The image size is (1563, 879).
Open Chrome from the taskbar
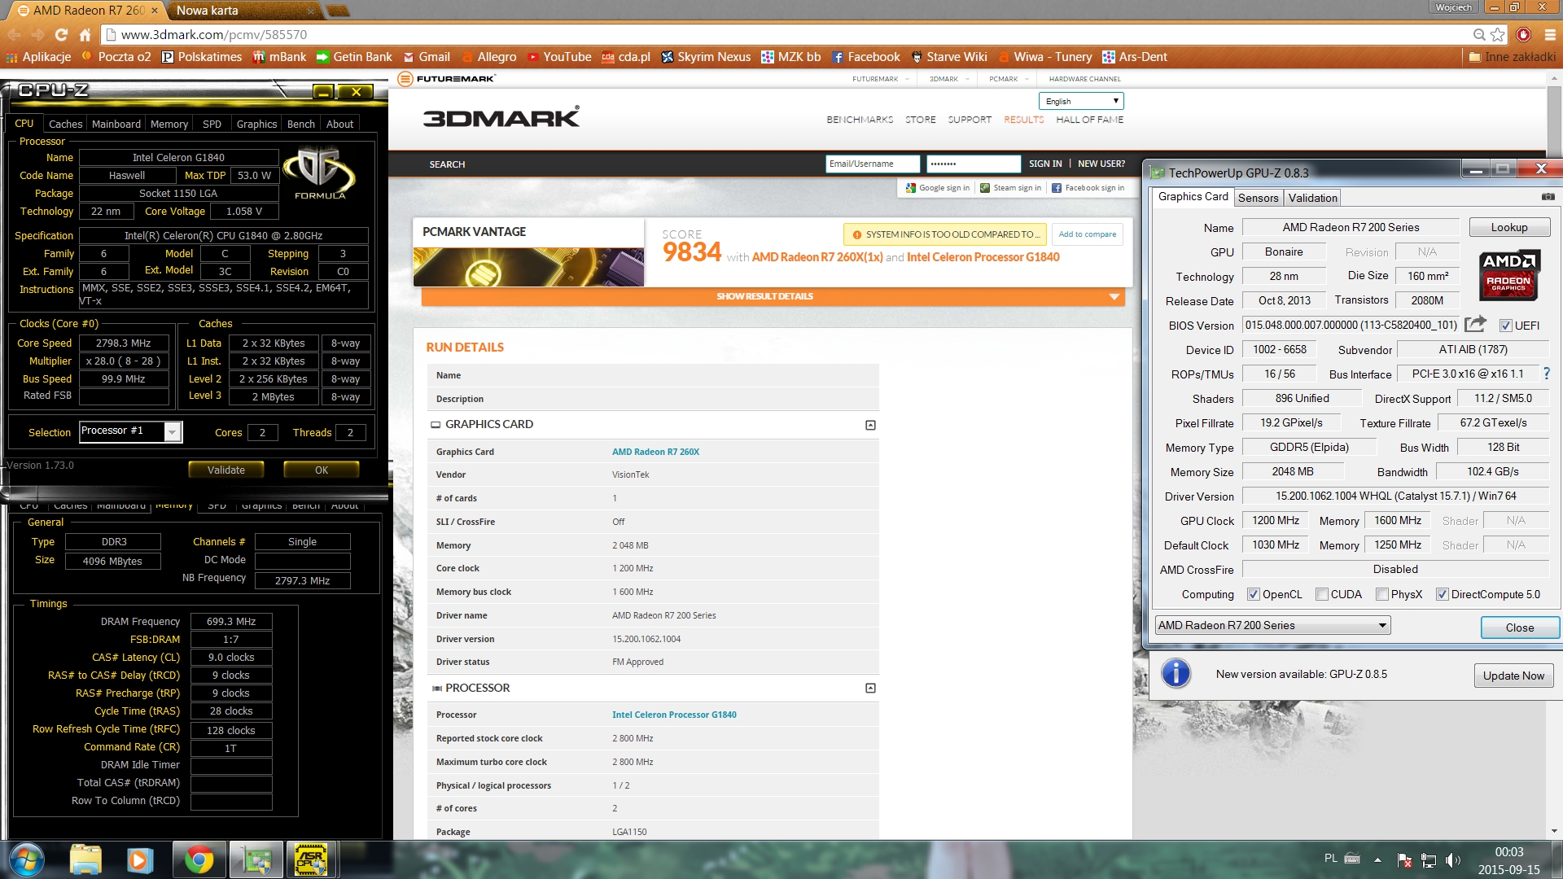pos(199,860)
